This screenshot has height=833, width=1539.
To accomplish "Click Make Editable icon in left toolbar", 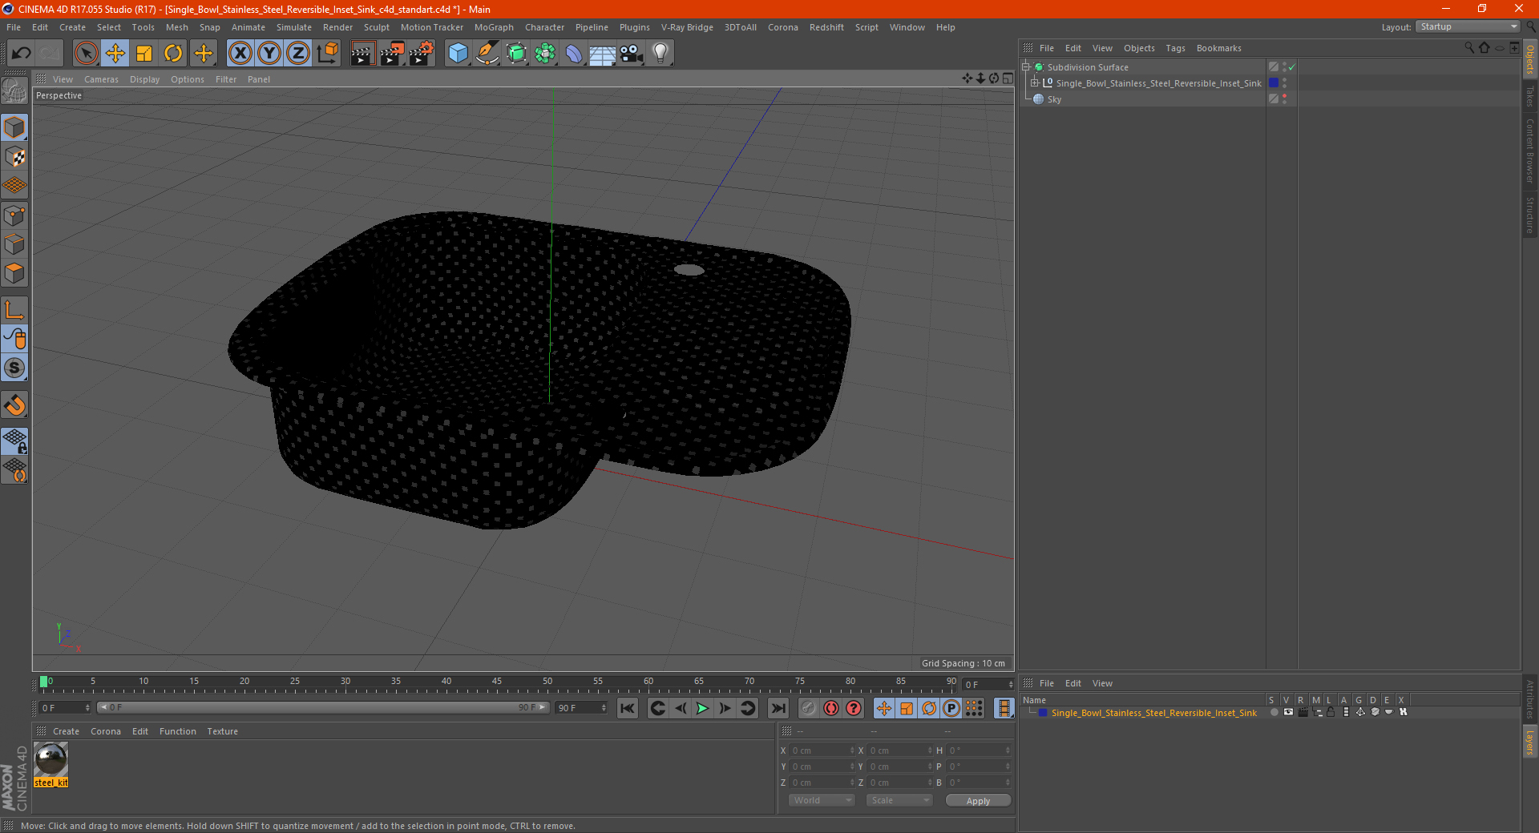I will click(14, 91).
